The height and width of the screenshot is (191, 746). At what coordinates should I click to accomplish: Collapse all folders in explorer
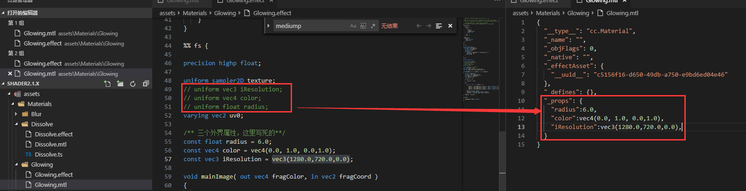point(146,84)
